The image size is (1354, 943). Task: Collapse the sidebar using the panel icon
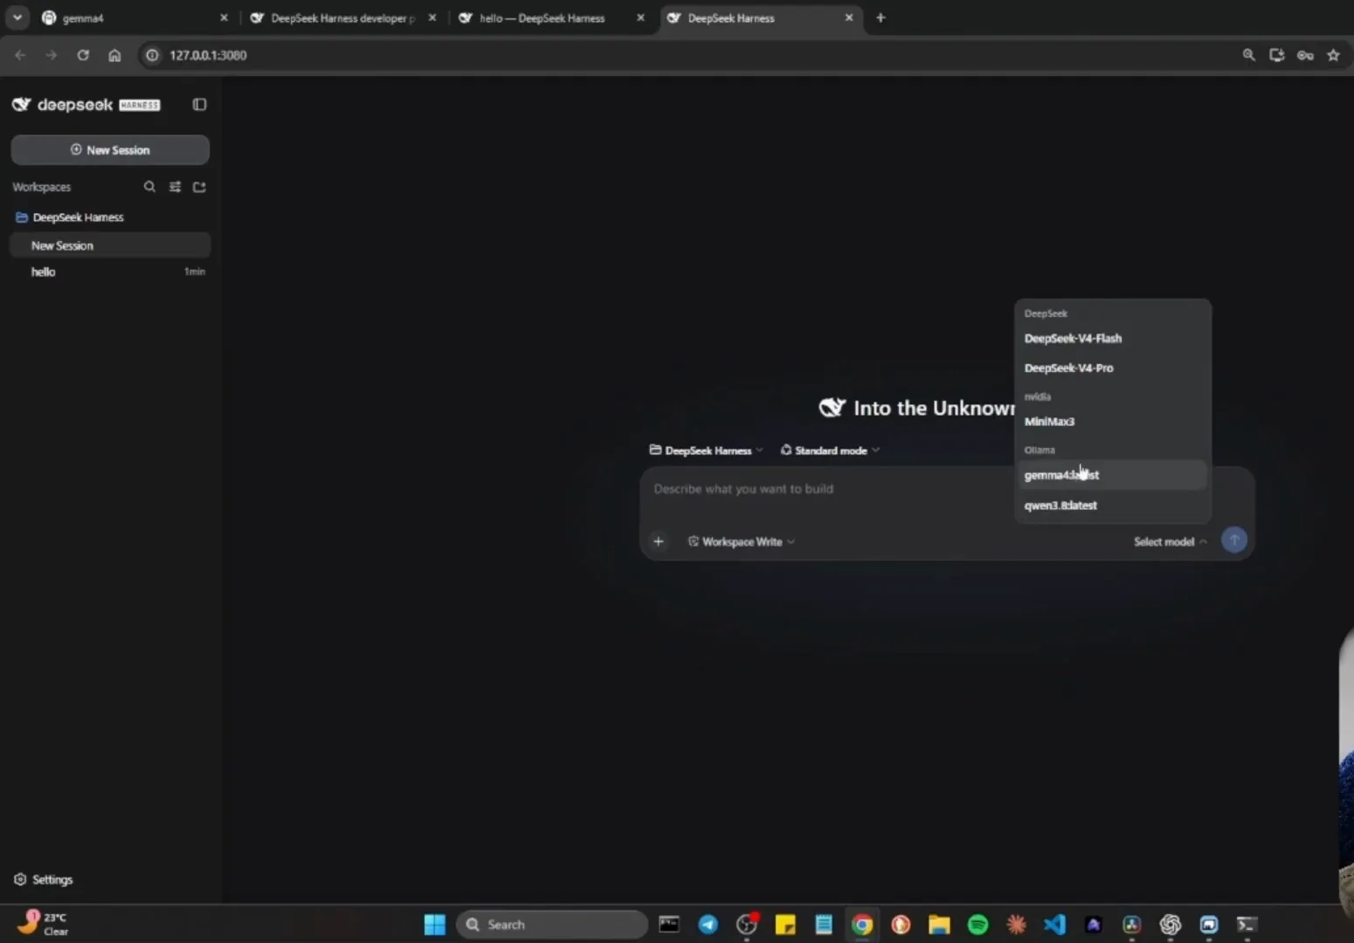pyautogui.click(x=199, y=105)
